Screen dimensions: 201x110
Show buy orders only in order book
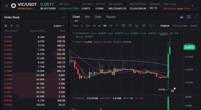tap(12, 26)
